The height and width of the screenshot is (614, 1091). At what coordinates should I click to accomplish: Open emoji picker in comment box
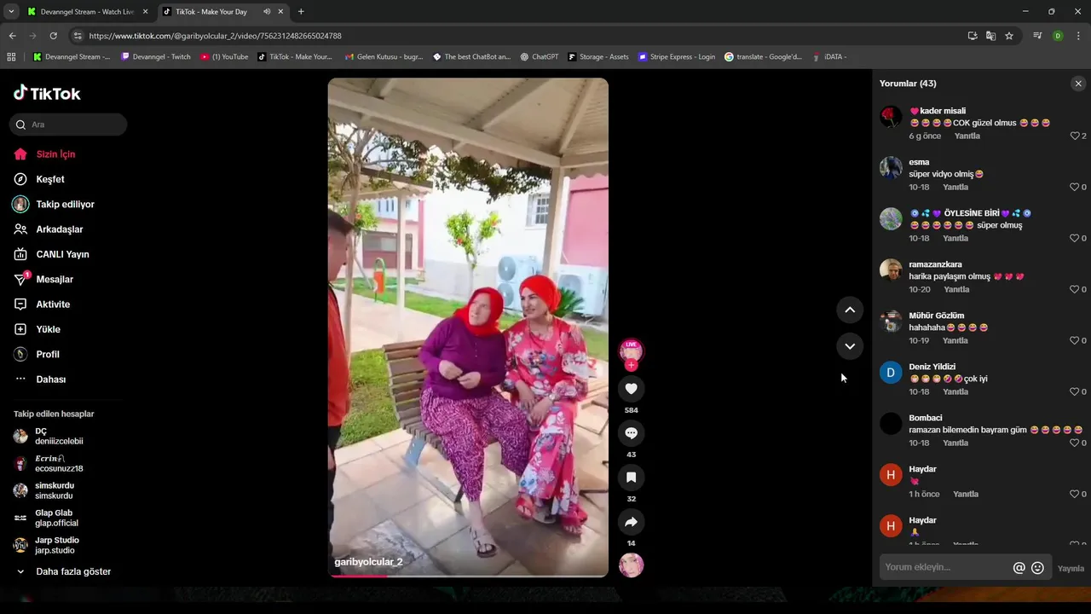[x=1037, y=568]
